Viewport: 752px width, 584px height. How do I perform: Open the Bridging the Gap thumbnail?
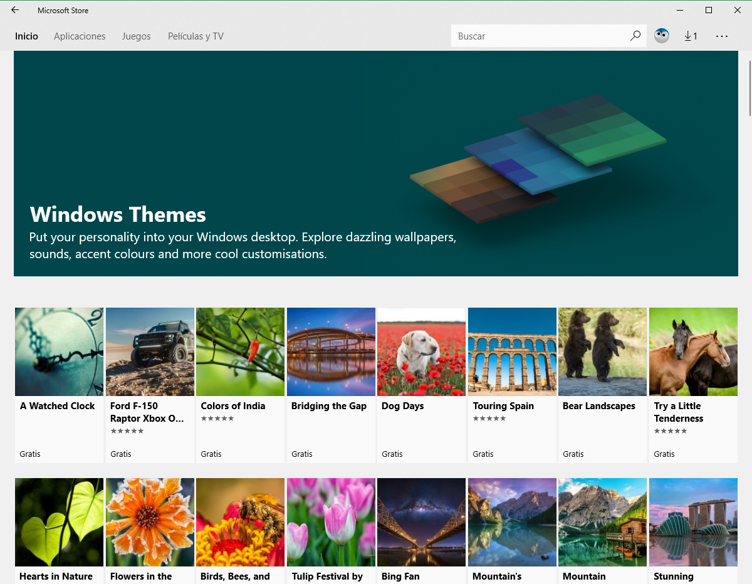331,352
